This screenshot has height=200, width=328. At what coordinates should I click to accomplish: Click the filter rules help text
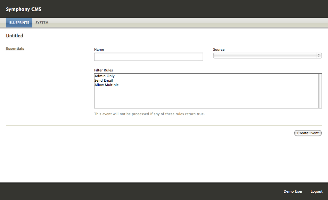point(149,114)
